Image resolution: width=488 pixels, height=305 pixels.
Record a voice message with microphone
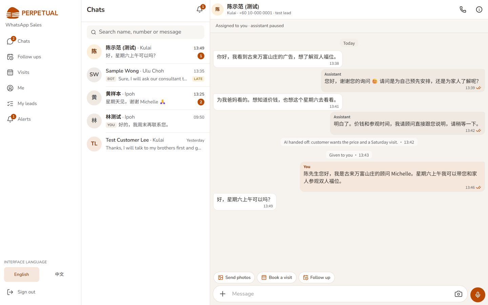point(478,295)
